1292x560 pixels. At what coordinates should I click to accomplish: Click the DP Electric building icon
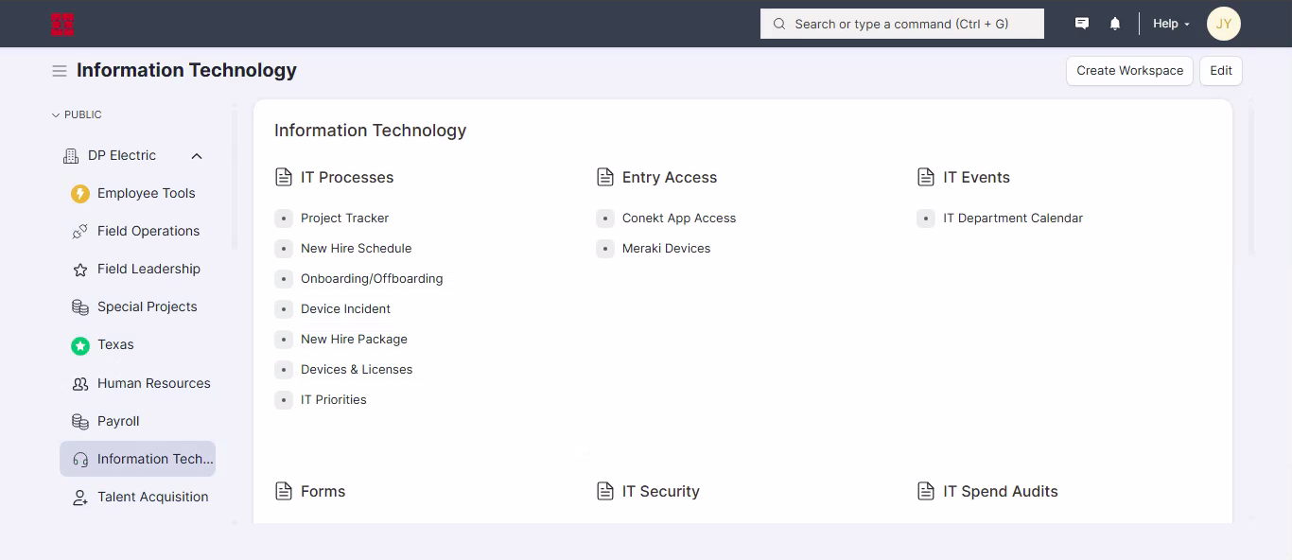[x=70, y=156]
